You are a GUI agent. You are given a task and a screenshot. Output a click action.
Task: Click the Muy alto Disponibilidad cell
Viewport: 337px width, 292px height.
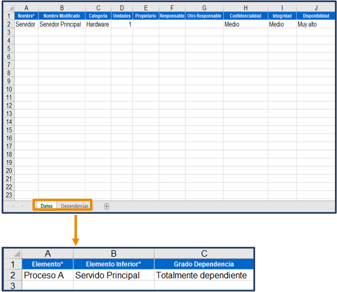tap(315, 24)
